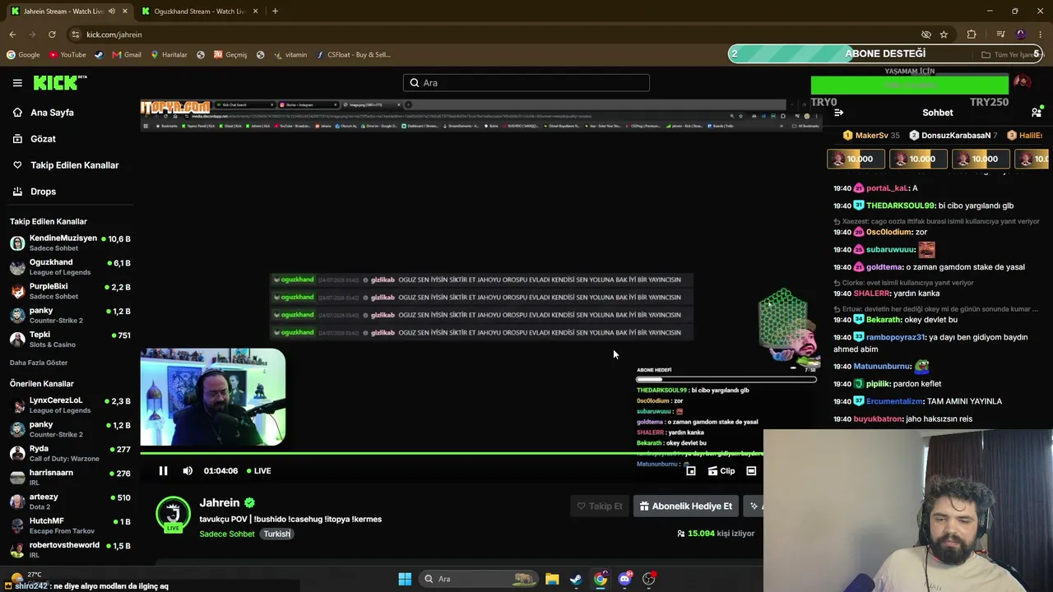Screen dimensions: 1053x592
Task: Collapse the Sohbet chat panel
Action: tap(838, 113)
